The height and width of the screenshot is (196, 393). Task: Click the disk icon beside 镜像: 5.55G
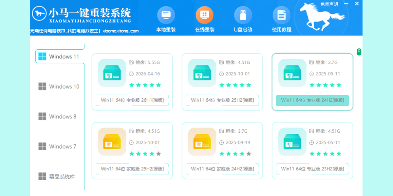tap(131, 62)
